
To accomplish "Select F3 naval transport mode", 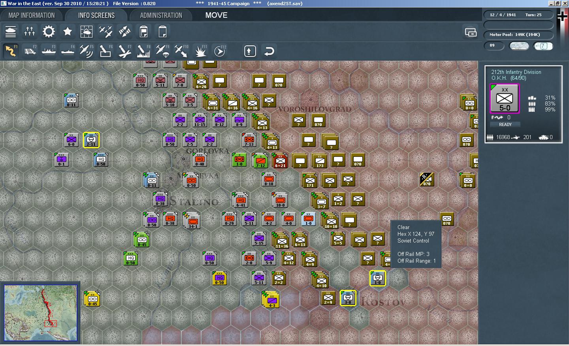I will (49, 51).
